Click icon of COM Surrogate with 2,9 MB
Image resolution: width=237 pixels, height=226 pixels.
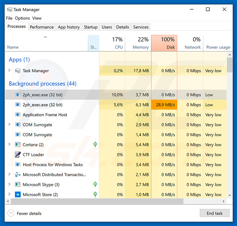click(x=18, y=125)
